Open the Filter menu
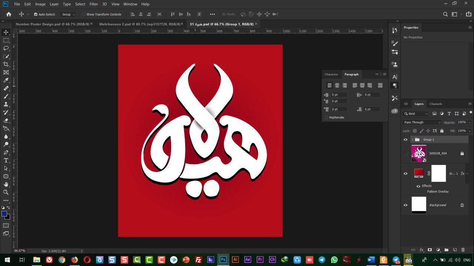 pyautogui.click(x=94, y=4)
